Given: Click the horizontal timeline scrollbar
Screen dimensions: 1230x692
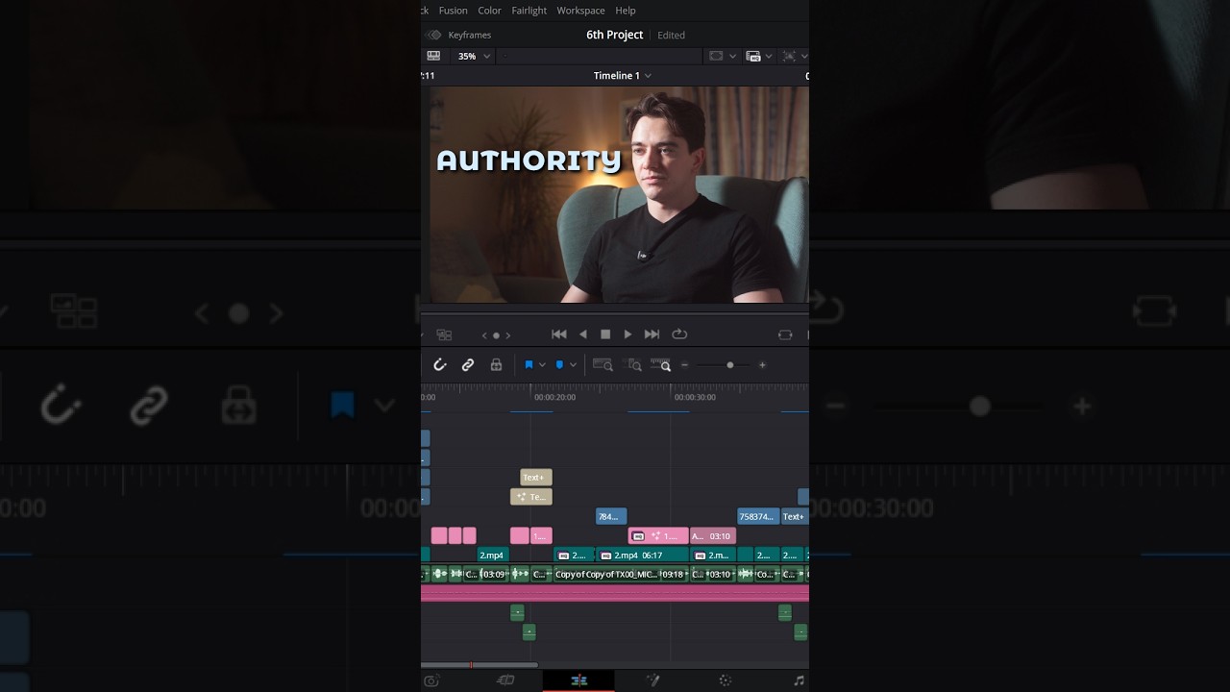Looking at the screenshot, I should [480, 664].
